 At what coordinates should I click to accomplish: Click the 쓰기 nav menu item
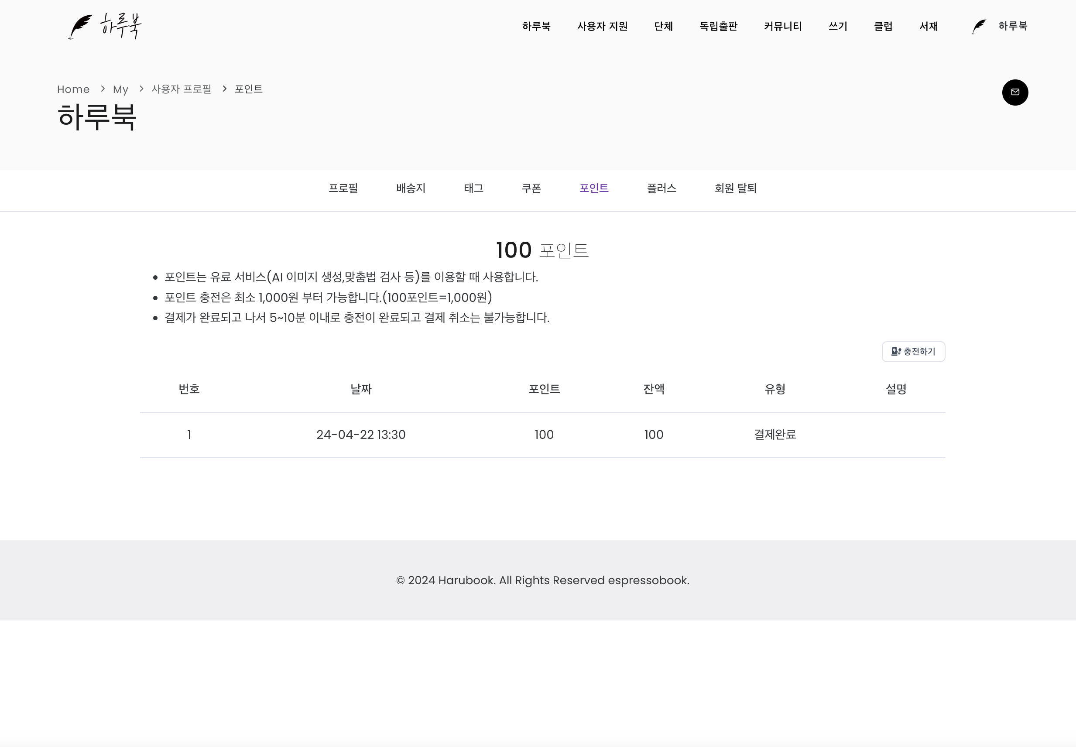pyautogui.click(x=838, y=26)
